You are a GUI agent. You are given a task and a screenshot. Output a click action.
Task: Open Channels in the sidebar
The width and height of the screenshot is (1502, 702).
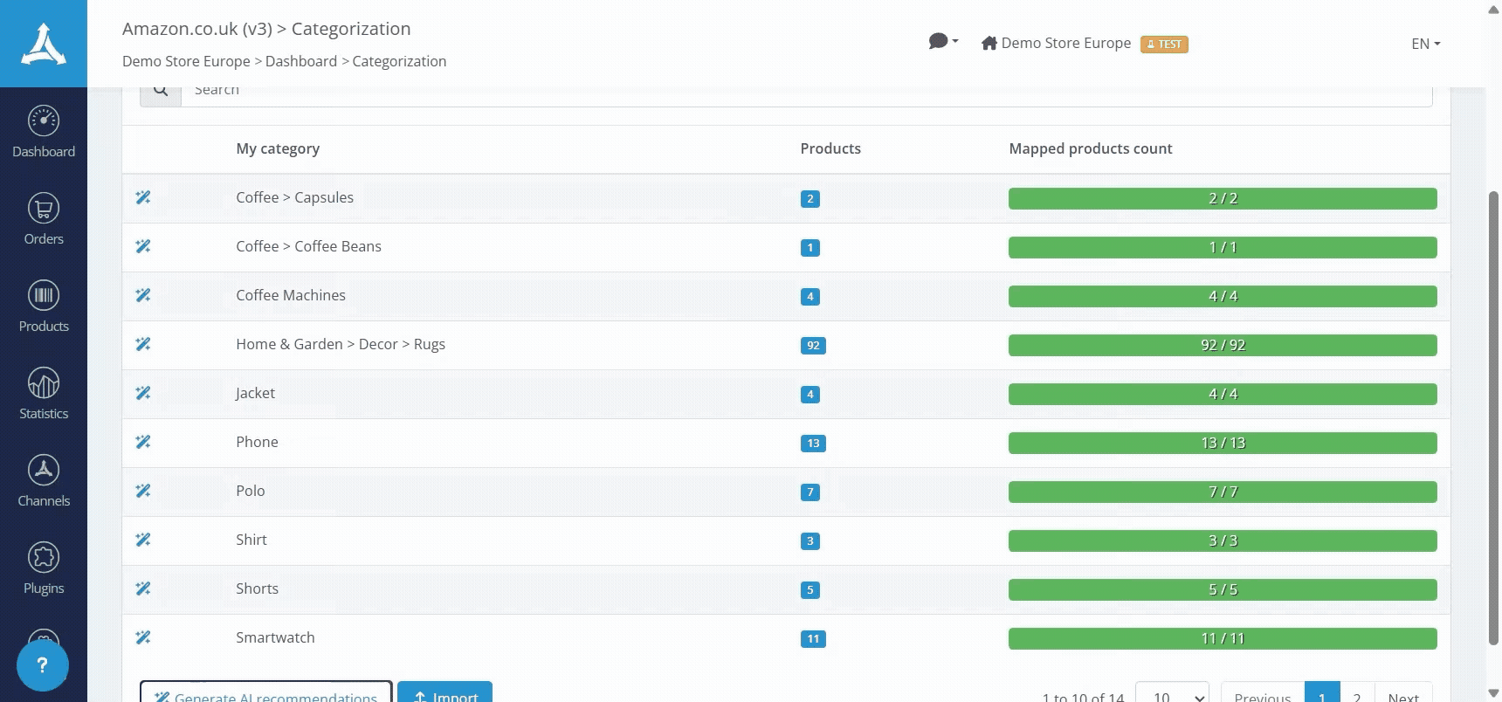[44, 481]
